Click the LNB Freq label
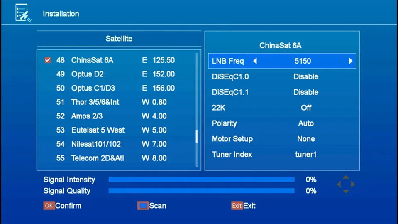 [x=228, y=61]
